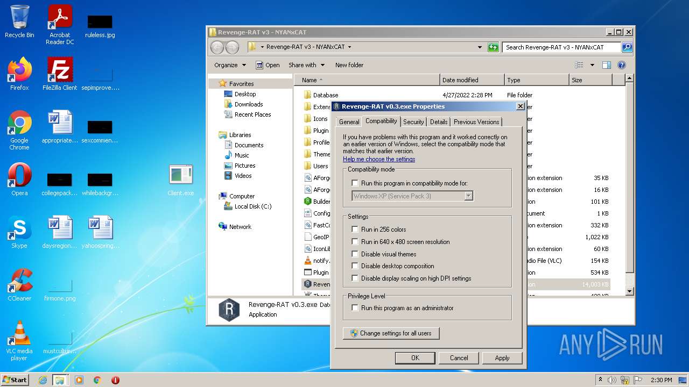Screen dimensions: 689x387
Task: Enable compatibility mode checkbox
Action: (x=355, y=183)
